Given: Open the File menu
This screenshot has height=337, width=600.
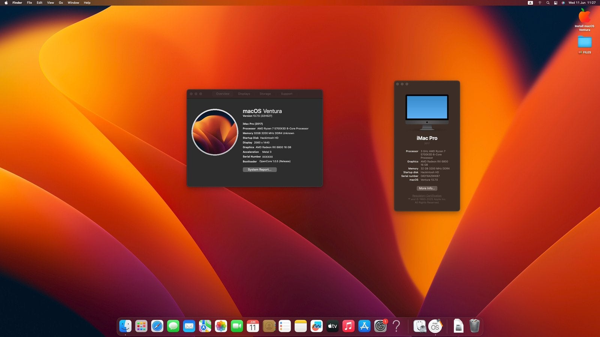Looking at the screenshot, I should [29, 3].
